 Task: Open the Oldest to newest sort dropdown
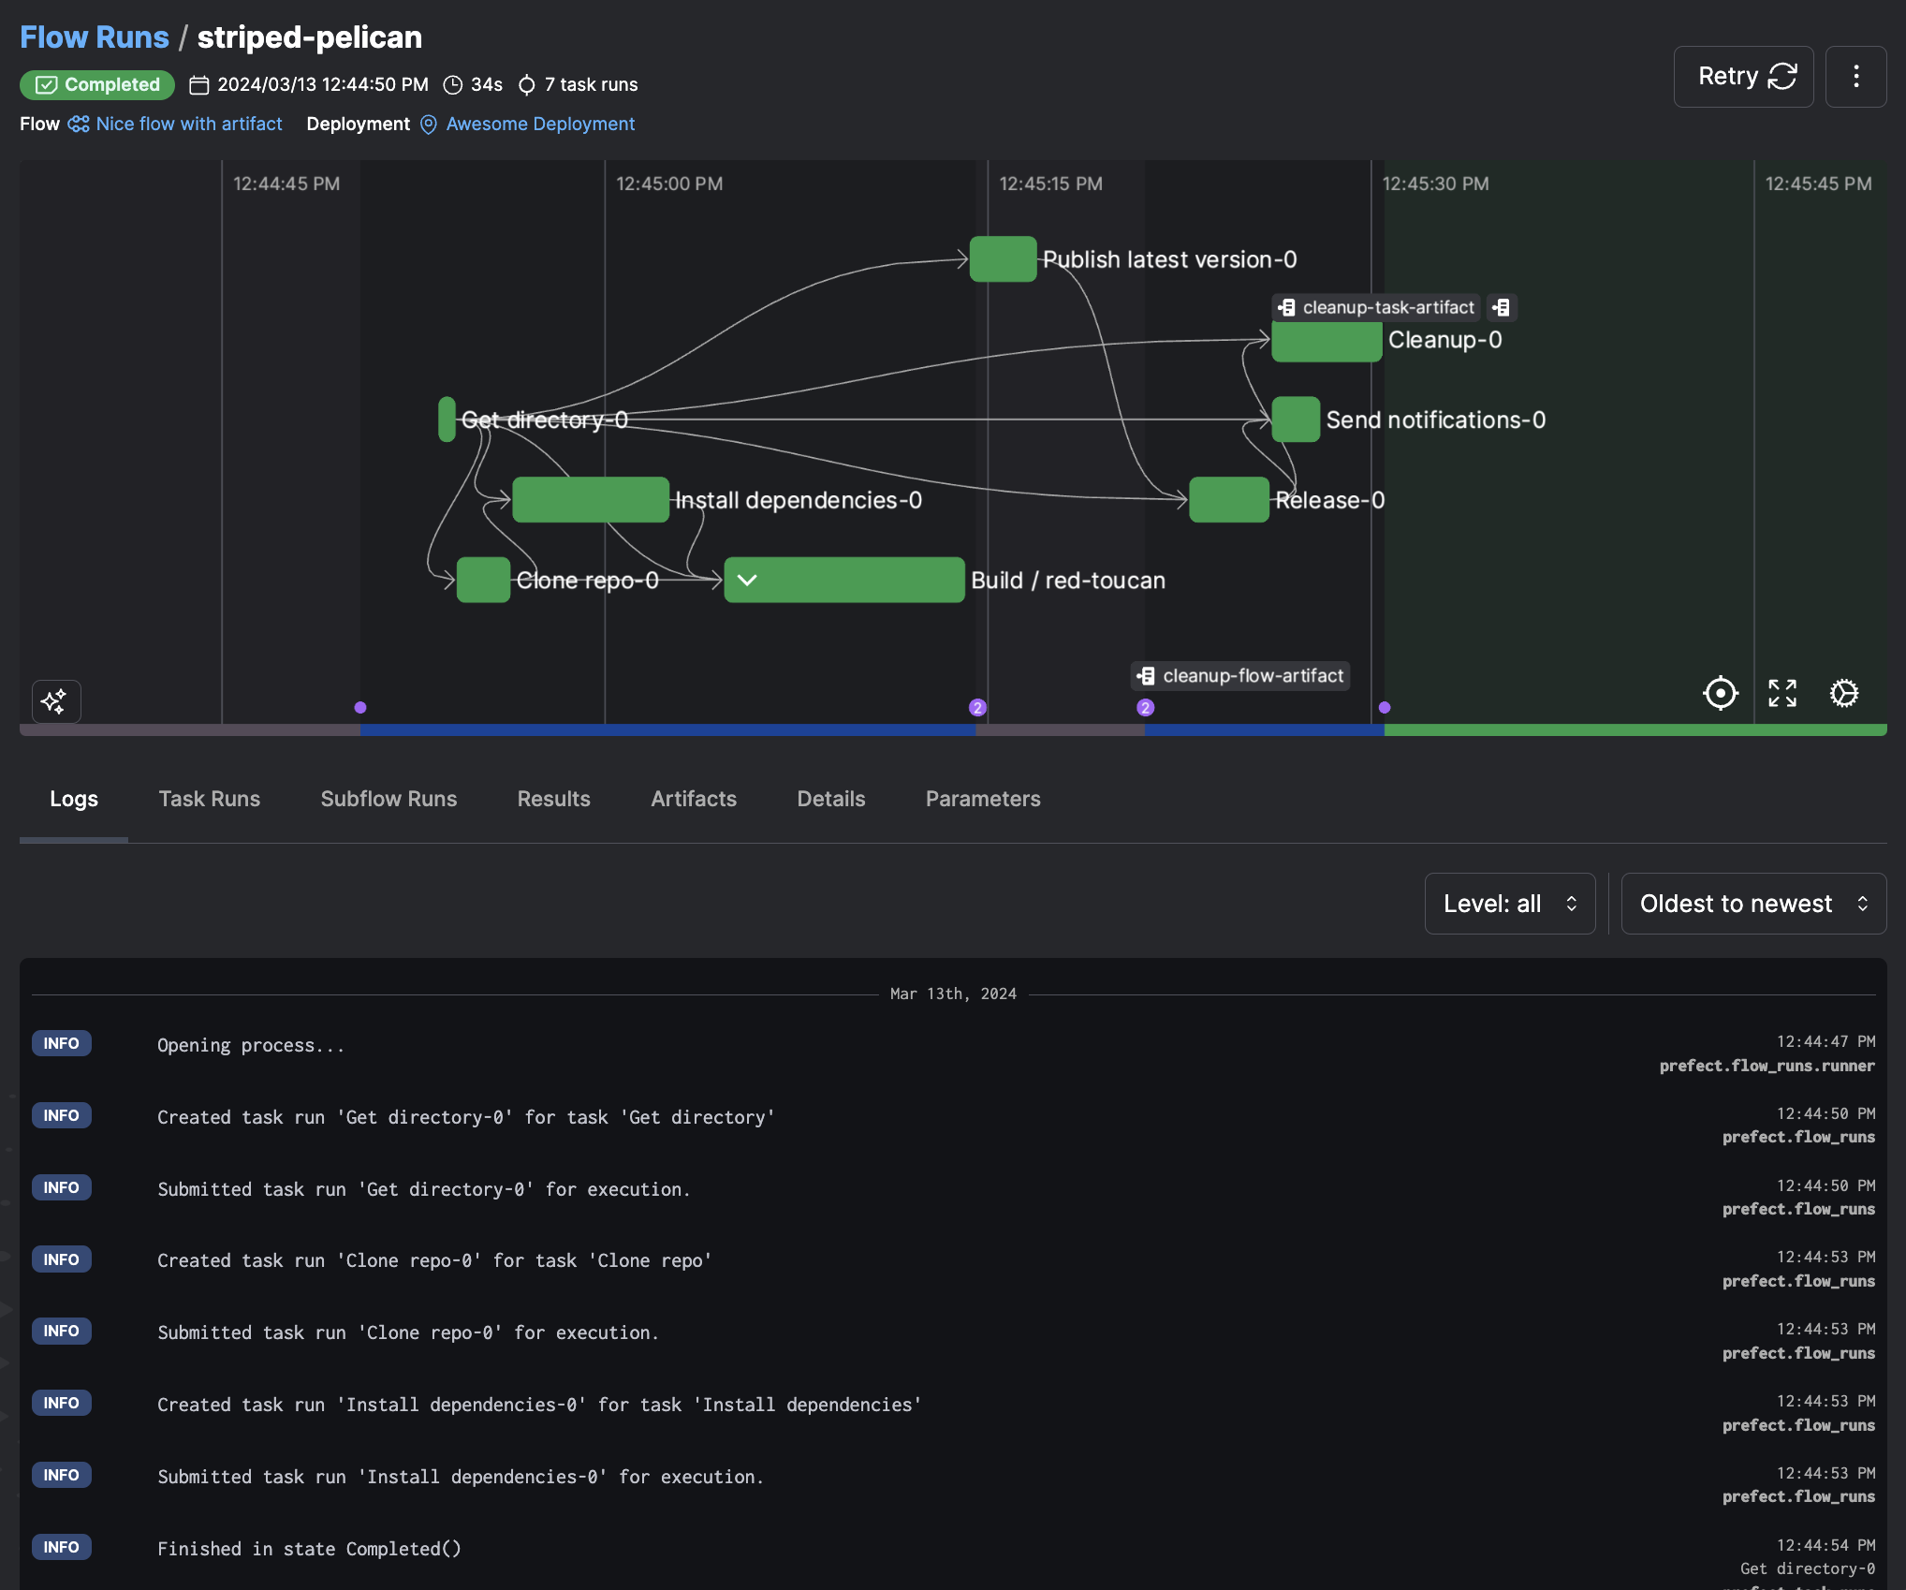pyautogui.click(x=1752, y=904)
